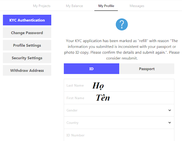The height and width of the screenshot is (141, 182).
Task: Select ID as document type
Action: coord(91,69)
